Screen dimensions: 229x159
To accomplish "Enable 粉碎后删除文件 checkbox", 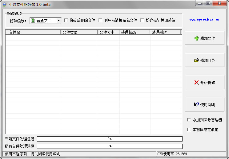I will (66, 20).
